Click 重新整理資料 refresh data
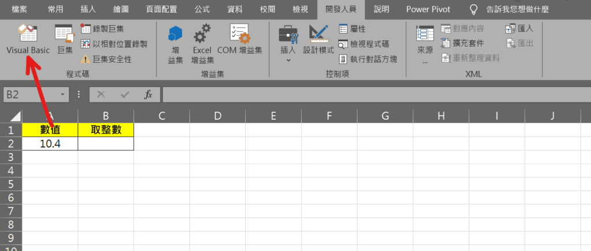Image resolution: width=591 pixels, height=251 pixels. tap(470, 58)
